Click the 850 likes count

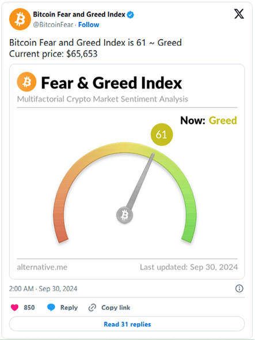pos(29,308)
